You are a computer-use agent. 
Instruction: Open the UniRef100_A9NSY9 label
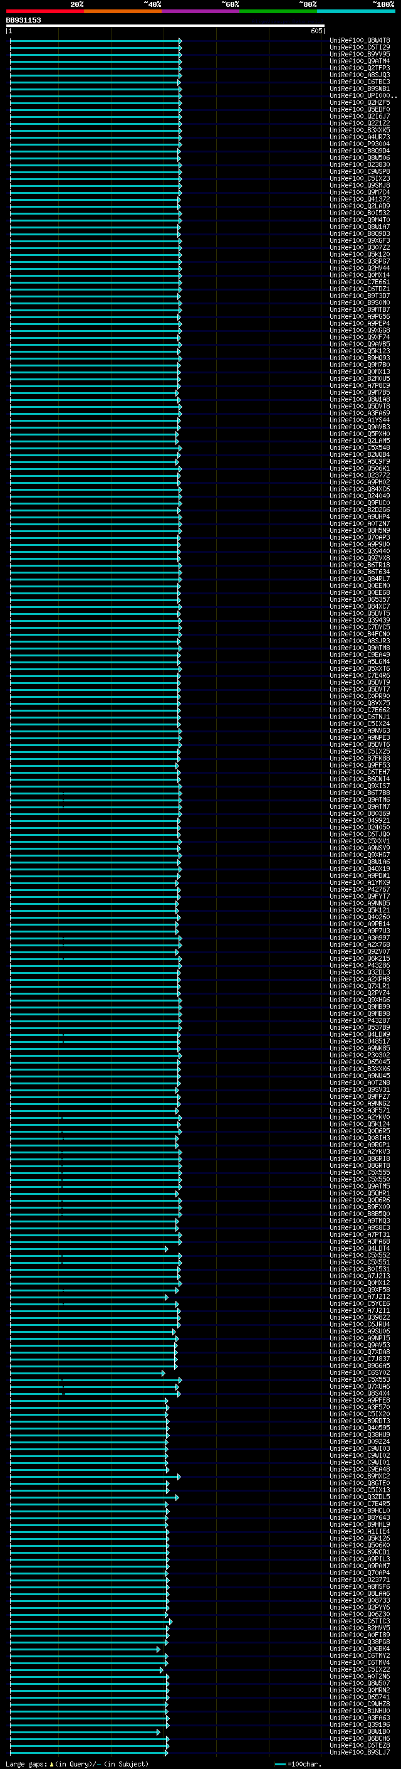(x=359, y=848)
